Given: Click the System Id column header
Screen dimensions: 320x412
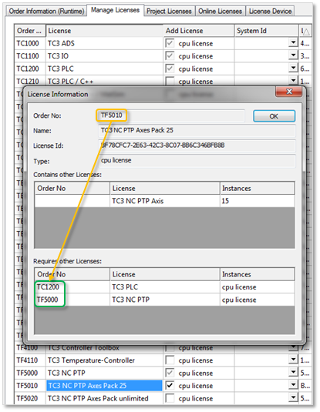Looking at the screenshot, I should click(266, 31).
